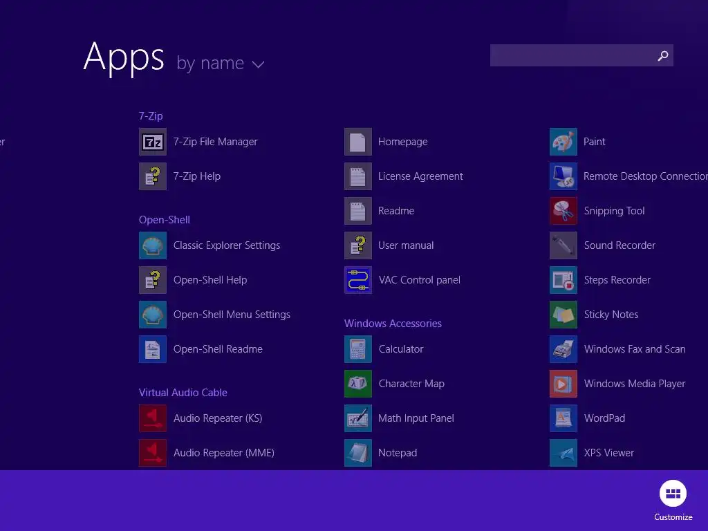
Task: Open Remote Desktop Connection icon
Action: [x=563, y=176]
